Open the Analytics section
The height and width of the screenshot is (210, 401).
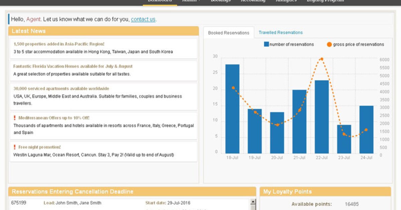pyautogui.click(x=286, y=1)
